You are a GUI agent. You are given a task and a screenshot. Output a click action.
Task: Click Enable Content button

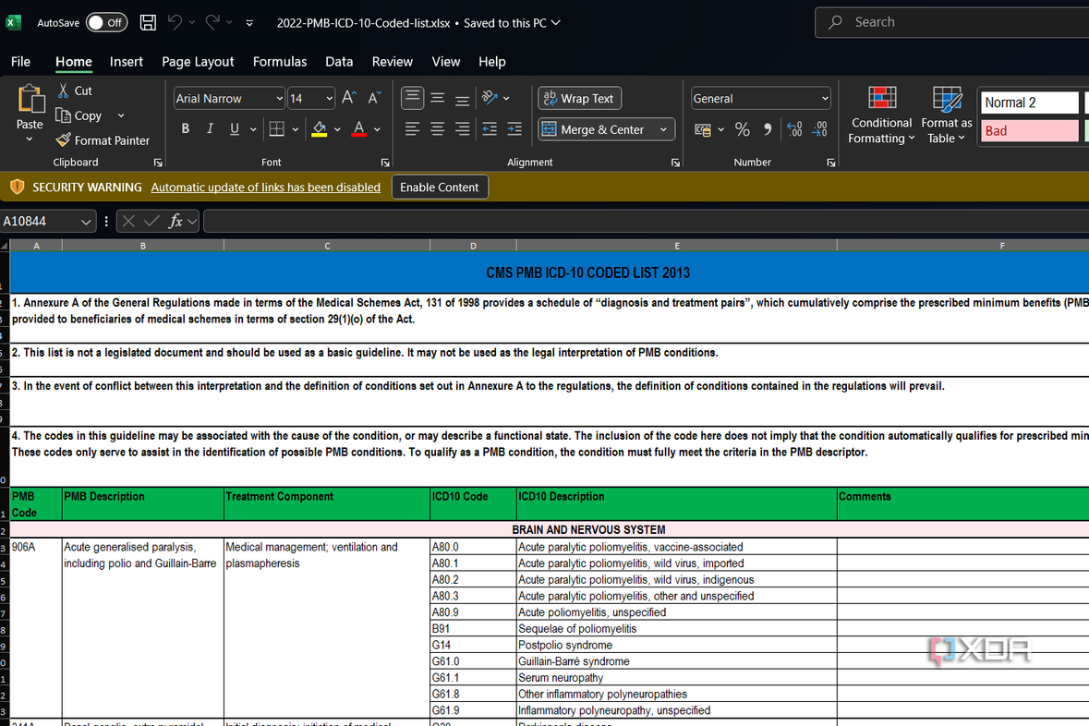pyautogui.click(x=440, y=187)
